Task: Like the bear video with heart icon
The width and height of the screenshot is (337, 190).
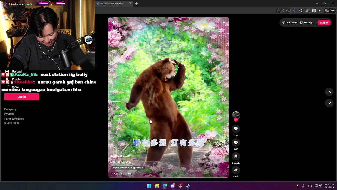Action: (236, 129)
